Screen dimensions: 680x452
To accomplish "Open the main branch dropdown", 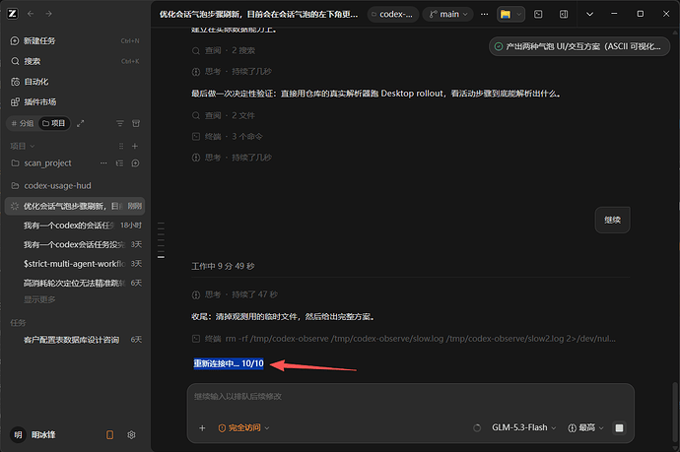I will click(448, 15).
